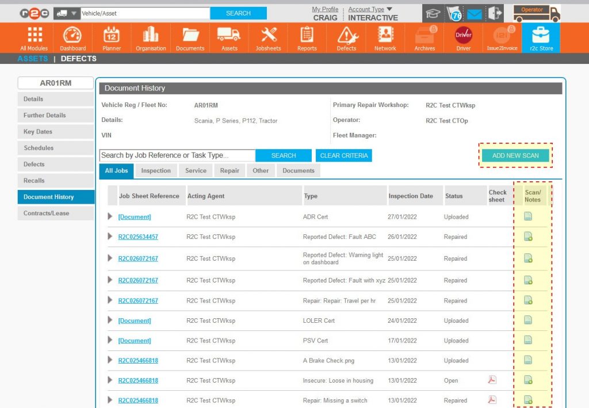Screen dimensions: 589x408
Task: Expand the ADR Cert document row
Action: click(x=109, y=217)
